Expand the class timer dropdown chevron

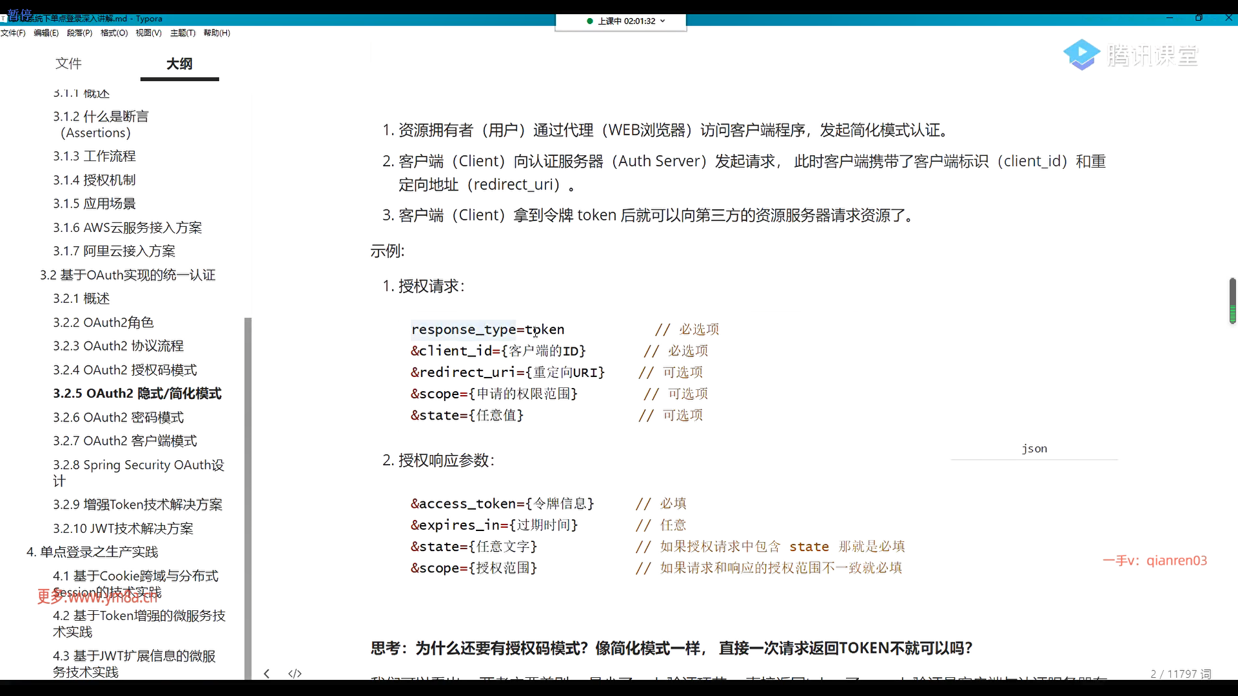pyautogui.click(x=663, y=21)
